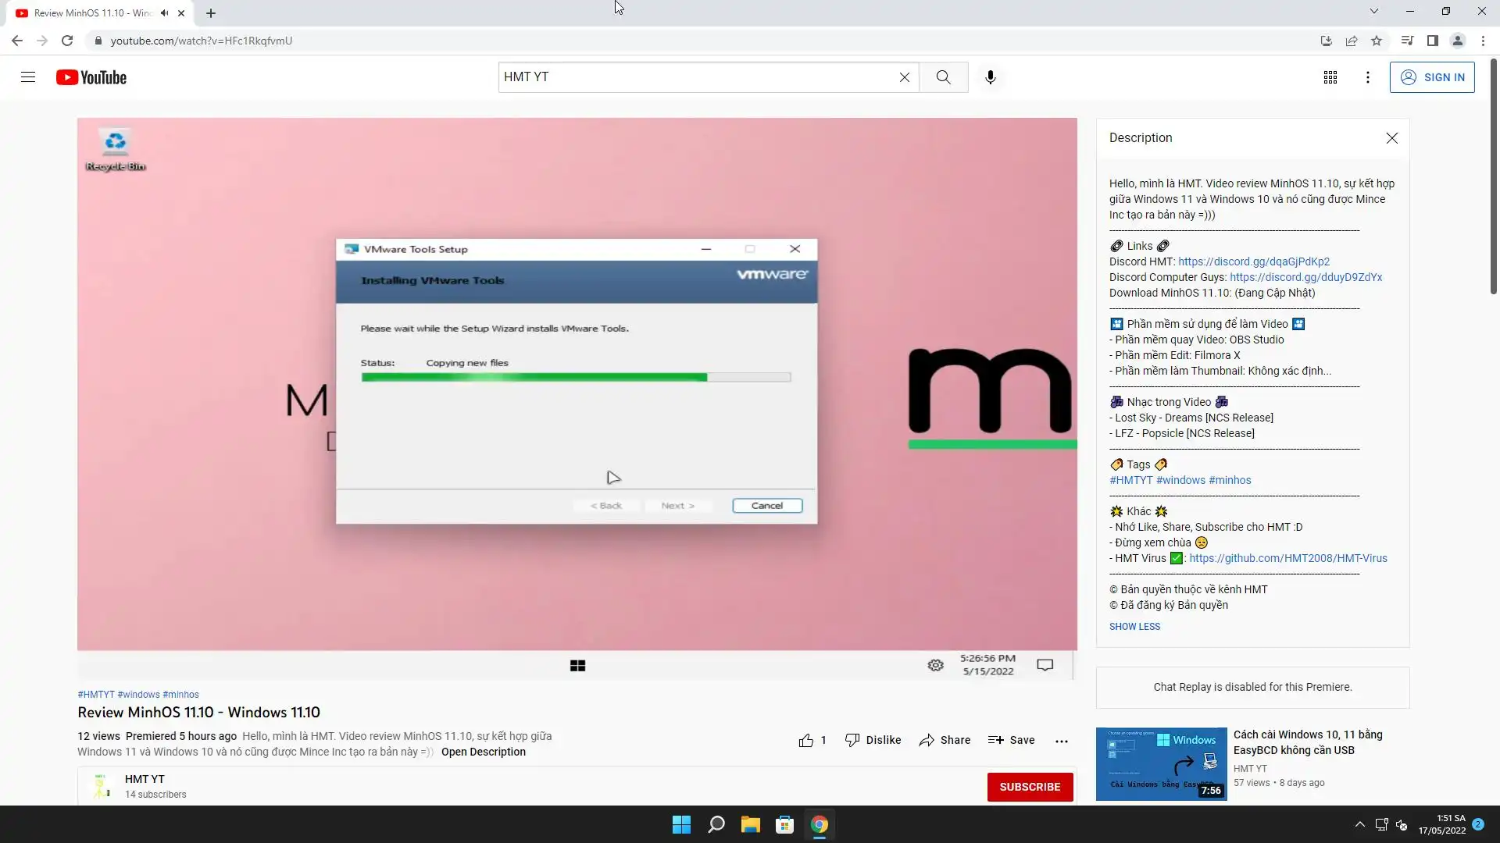Image resolution: width=1500 pixels, height=843 pixels.
Task: Open YouTube settings three-dot menu
Action: coord(1367,77)
